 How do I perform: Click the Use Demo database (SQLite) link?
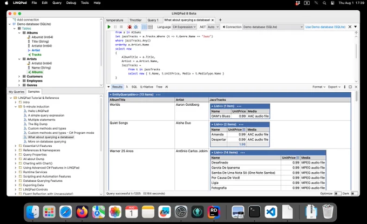pos(325,27)
